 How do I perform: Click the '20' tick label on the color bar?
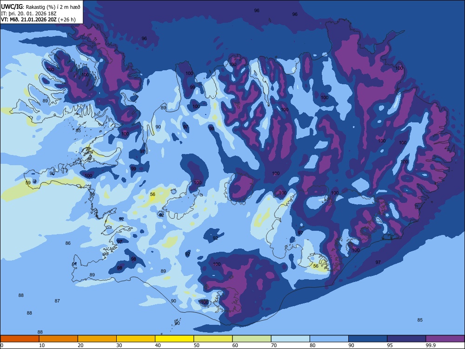(x=80, y=345)
